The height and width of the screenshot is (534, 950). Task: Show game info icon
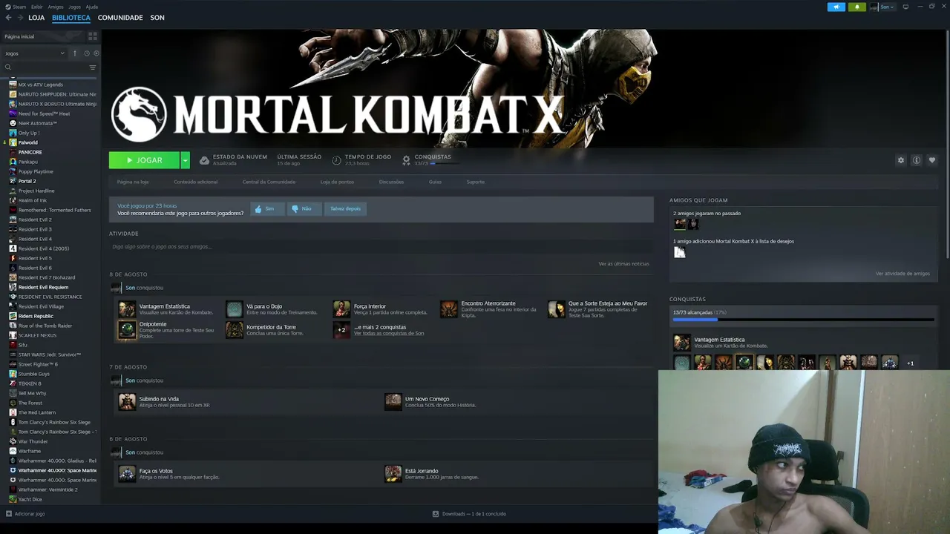[x=917, y=160]
